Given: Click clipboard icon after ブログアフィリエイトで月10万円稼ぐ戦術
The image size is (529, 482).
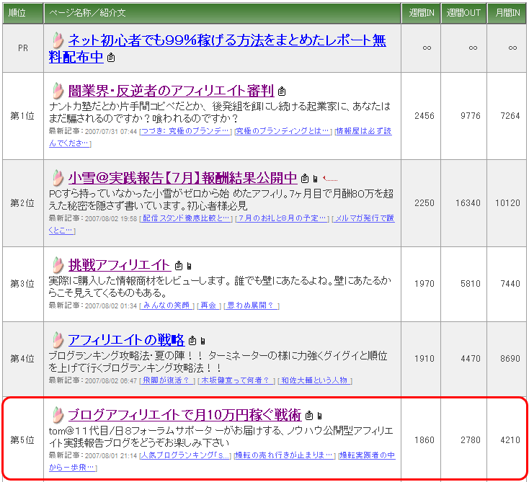Looking at the screenshot, I should [x=309, y=416].
